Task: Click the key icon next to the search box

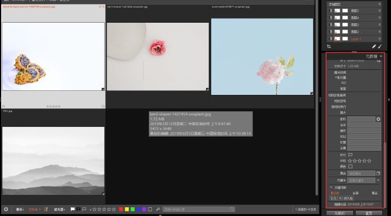Action: 158,209
